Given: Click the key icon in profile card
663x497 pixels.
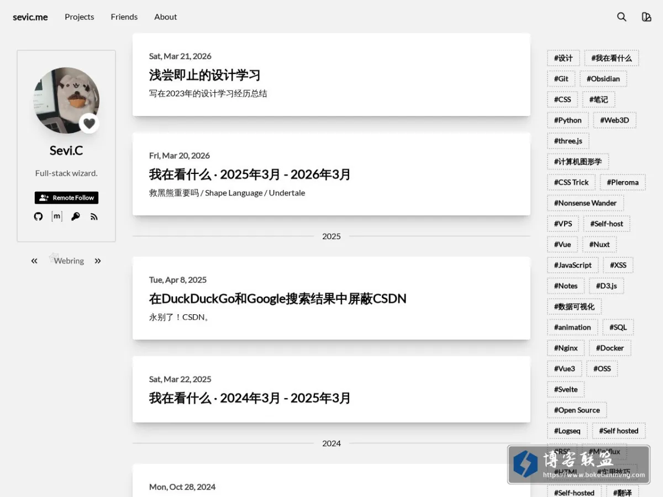Looking at the screenshot, I should 76,216.
